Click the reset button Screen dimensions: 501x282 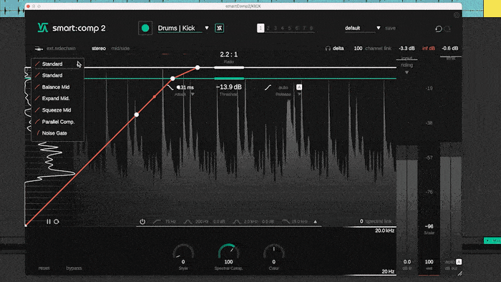coord(44,268)
